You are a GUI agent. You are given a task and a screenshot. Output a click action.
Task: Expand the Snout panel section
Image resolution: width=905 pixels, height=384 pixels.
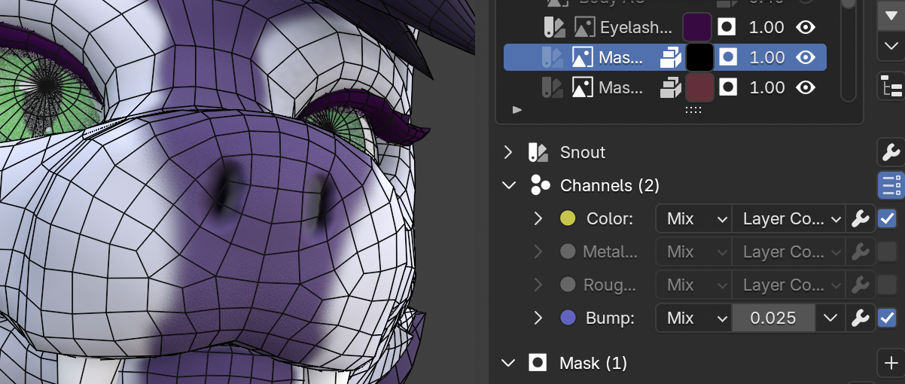(509, 153)
